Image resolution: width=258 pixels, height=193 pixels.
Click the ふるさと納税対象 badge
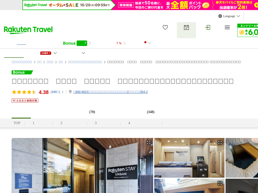pyautogui.click(x=25, y=101)
